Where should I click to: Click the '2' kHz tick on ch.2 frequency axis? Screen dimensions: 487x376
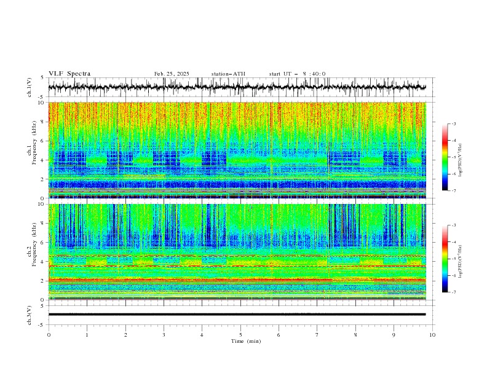coord(43,281)
